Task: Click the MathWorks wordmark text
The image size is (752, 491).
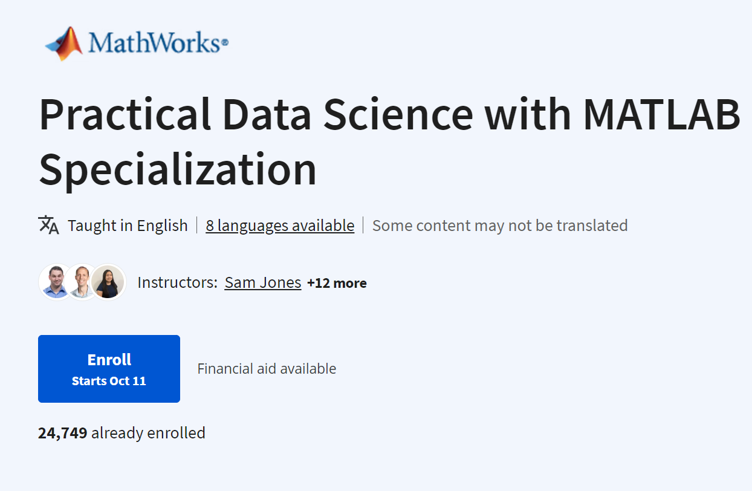Action: coord(157,44)
